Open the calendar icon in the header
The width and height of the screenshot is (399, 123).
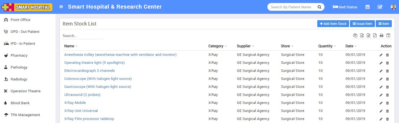[x=367, y=7]
